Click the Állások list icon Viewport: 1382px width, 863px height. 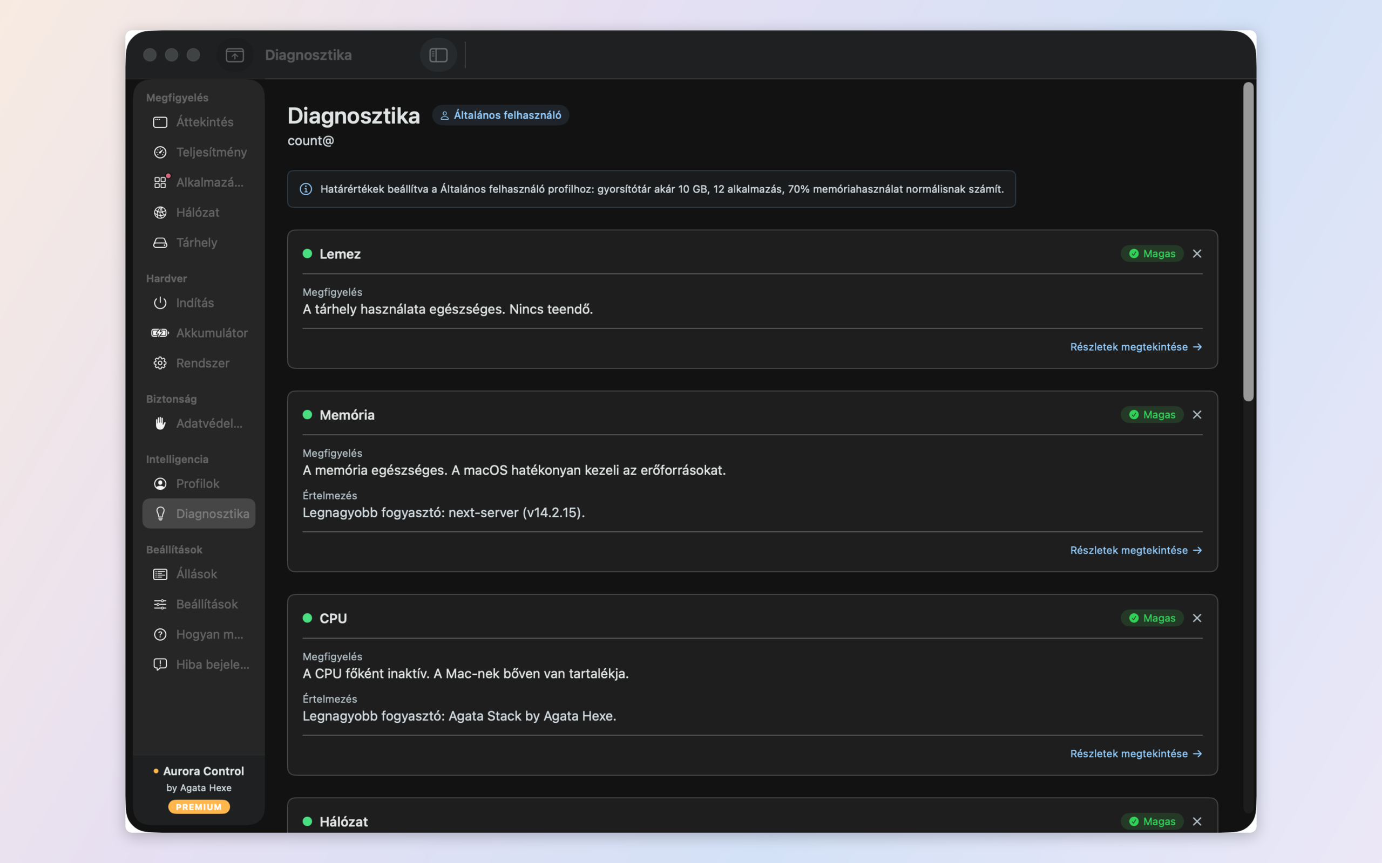coord(160,574)
